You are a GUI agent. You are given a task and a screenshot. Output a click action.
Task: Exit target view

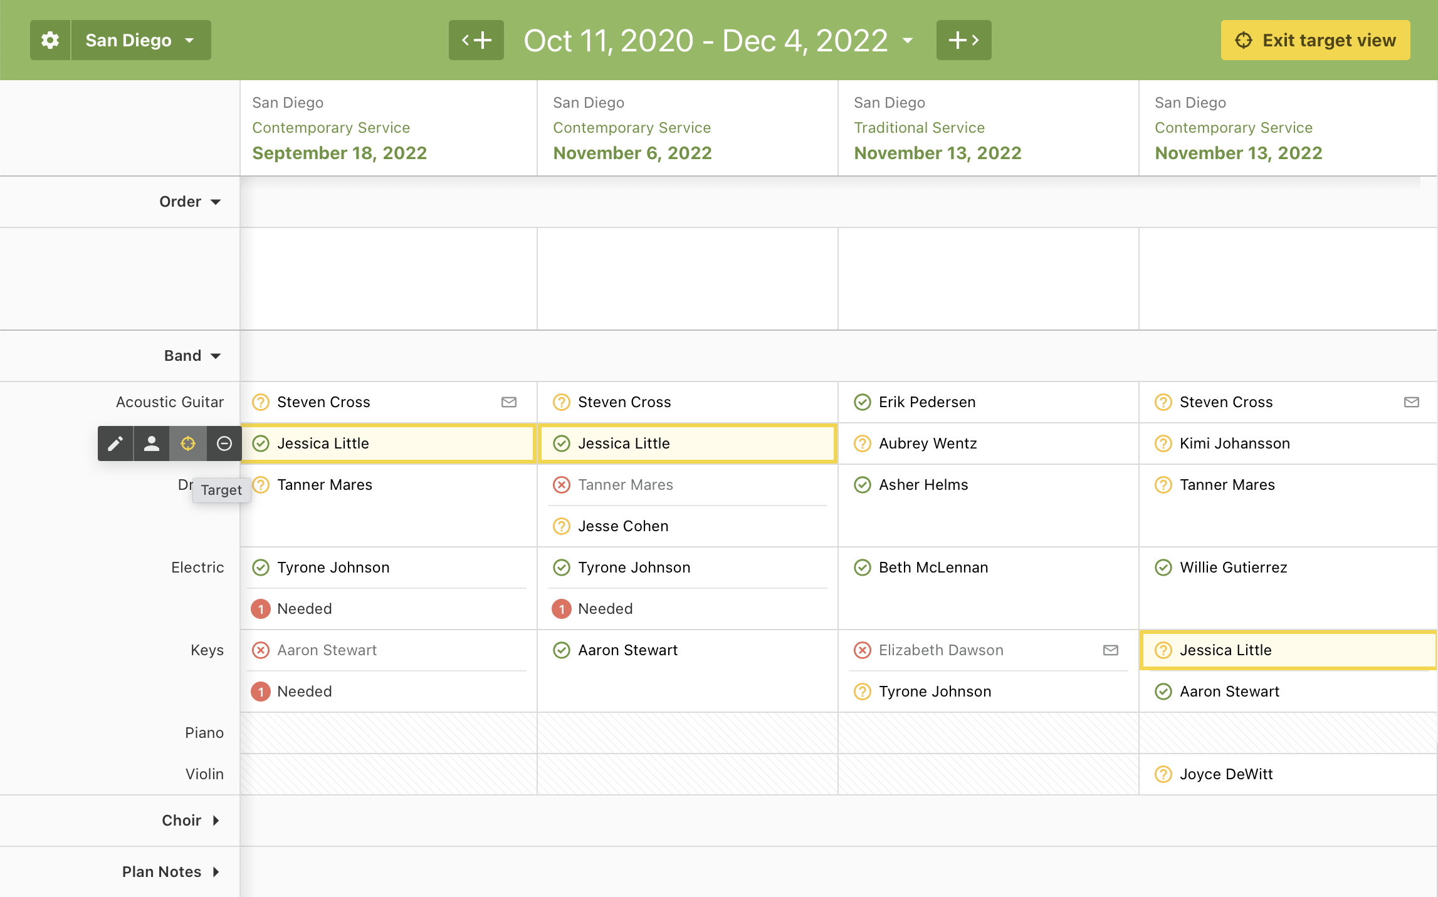tap(1315, 41)
